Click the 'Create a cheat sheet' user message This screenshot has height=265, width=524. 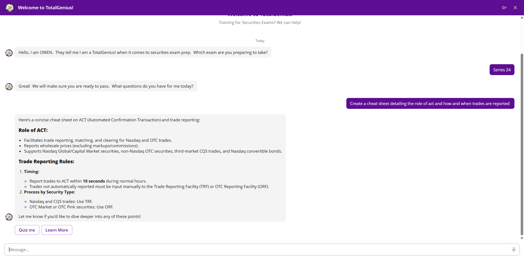tap(430, 103)
